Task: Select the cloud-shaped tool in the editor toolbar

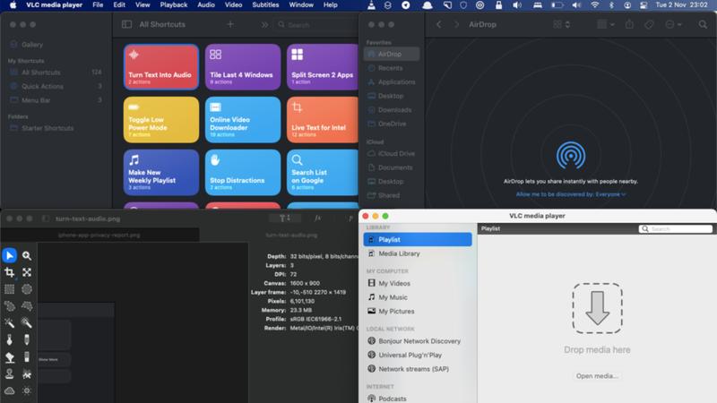Action: 10,390
